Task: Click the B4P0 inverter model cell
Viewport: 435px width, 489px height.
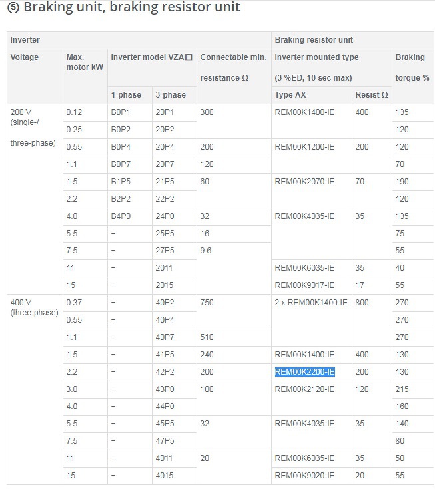Action: 121,216
